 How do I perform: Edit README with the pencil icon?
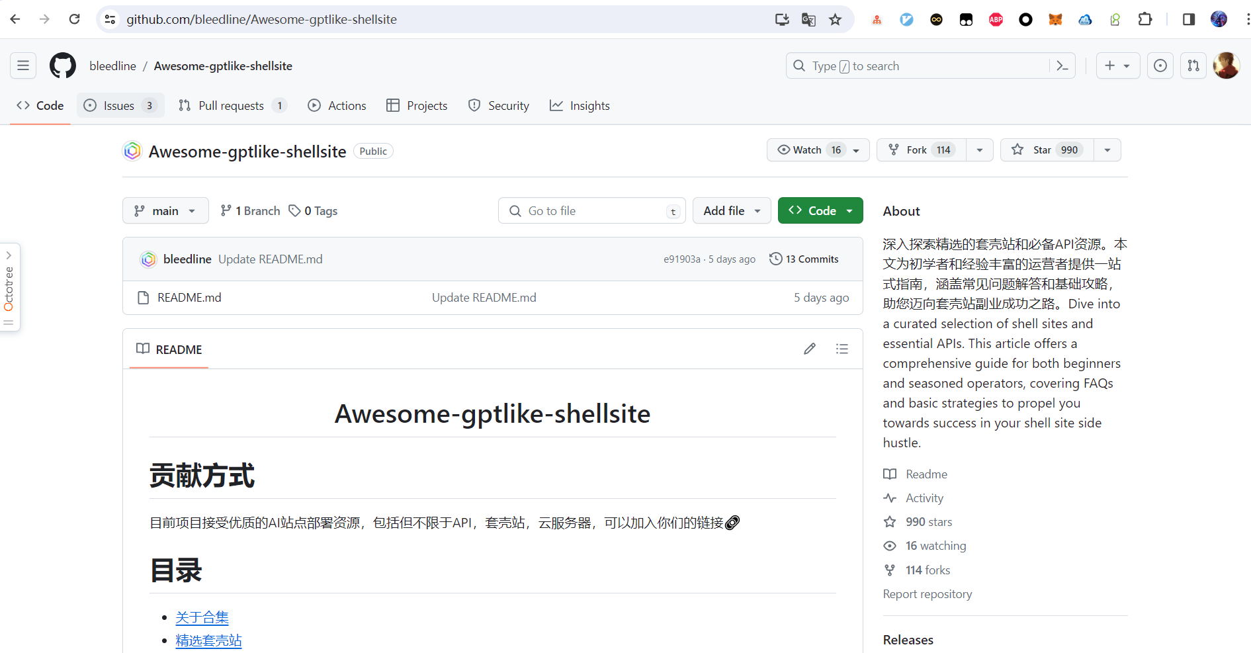(810, 349)
